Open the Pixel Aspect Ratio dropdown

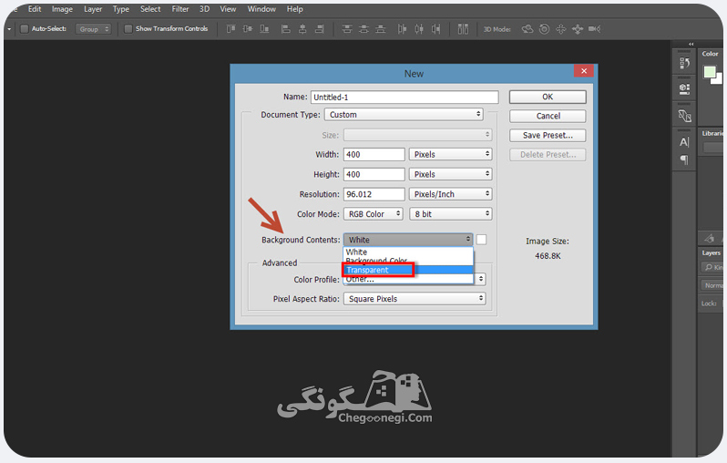coord(415,299)
